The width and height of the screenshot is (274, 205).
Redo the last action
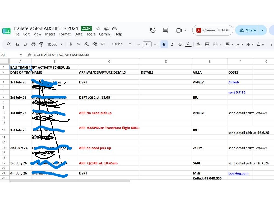[x=25, y=45]
